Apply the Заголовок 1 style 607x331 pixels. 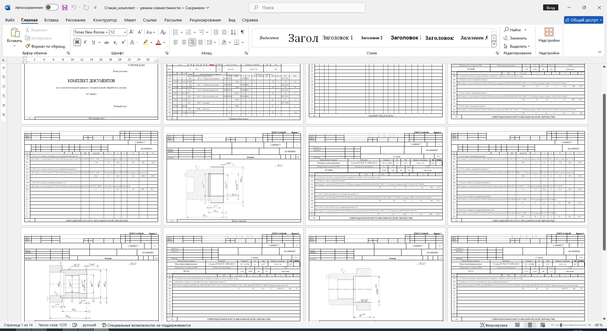point(338,38)
